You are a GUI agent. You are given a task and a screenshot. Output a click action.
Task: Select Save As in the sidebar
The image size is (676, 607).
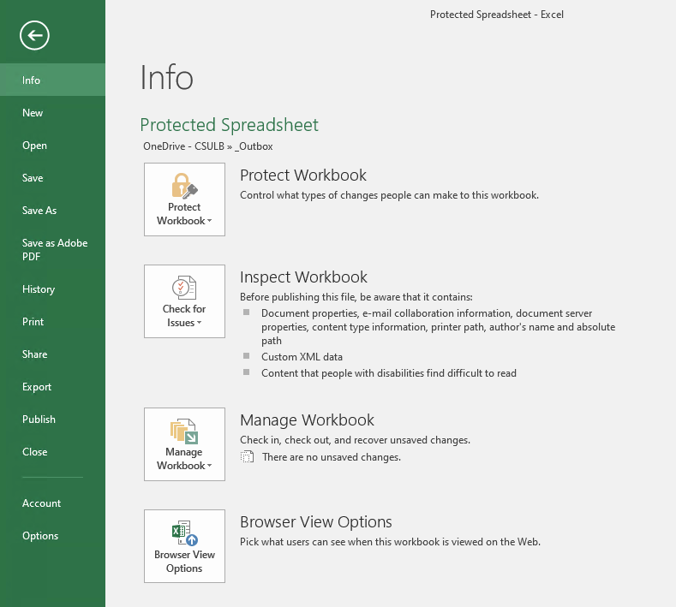pos(52,211)
